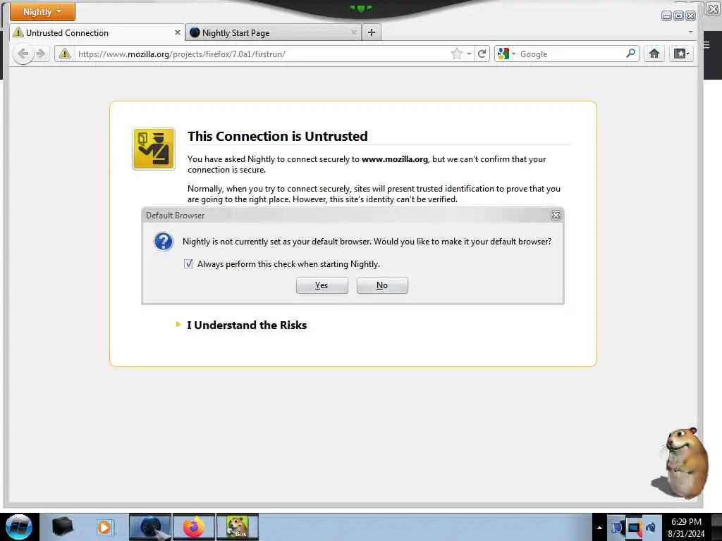Open the Windows Start button
722x541 pixels.
point(18,527)
